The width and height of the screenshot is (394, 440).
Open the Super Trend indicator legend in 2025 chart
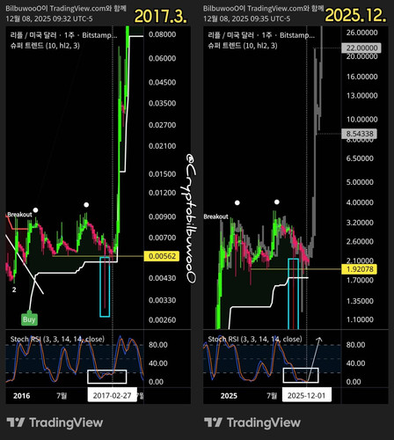click(243, 46)
